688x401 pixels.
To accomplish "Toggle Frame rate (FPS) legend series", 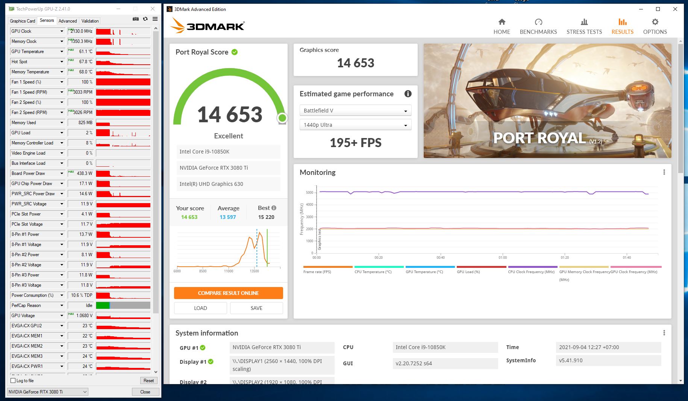I will pyautogui.click(x=328, y=270).
